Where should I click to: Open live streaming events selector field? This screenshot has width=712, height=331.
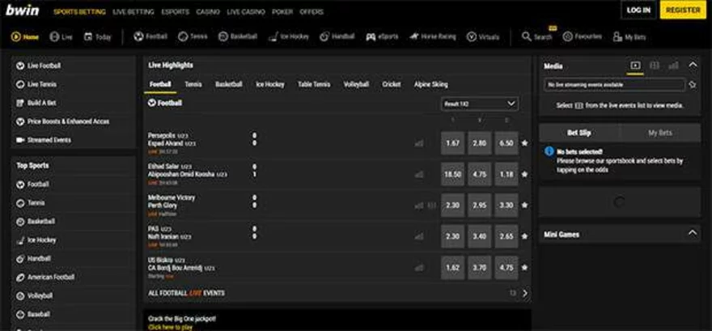pos(614,85)
